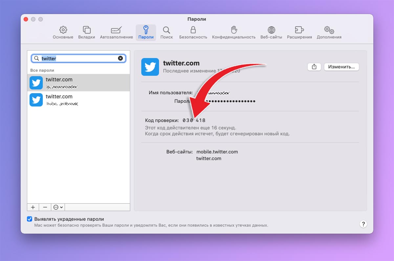The height and width of the screenshot is (261, 394).
Task: Select the second twitter.com entry
Action: click(78, 100)
